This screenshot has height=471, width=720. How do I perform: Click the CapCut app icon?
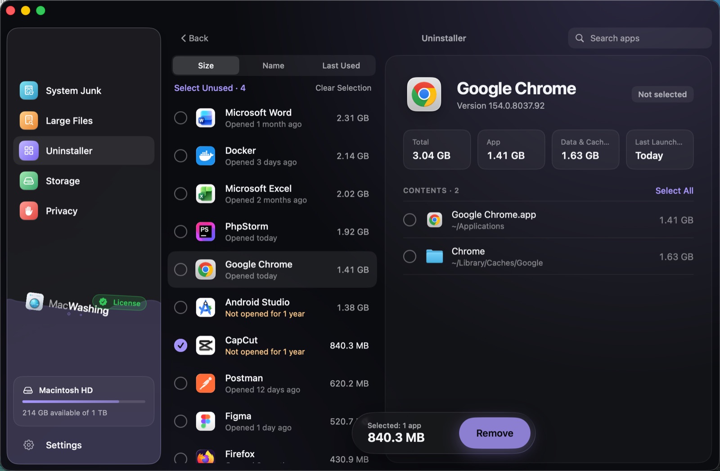(206, 345)
